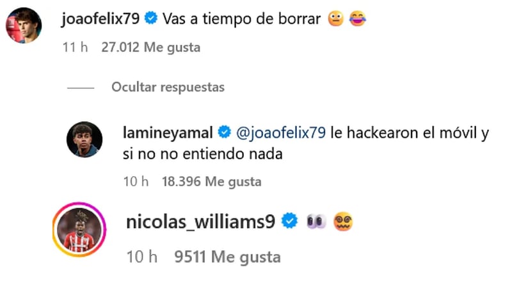This screenshot has height=288, width=512.
Task: Open the joaofelix79 username link
Action: tap(100, 19)
